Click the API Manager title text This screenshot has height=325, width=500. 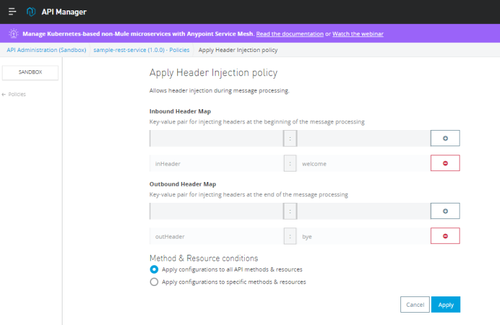click(x=64, y=12)
